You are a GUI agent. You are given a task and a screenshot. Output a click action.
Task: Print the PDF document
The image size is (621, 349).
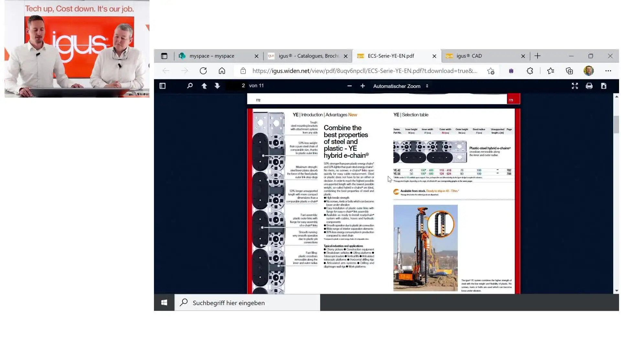(589, 86)
